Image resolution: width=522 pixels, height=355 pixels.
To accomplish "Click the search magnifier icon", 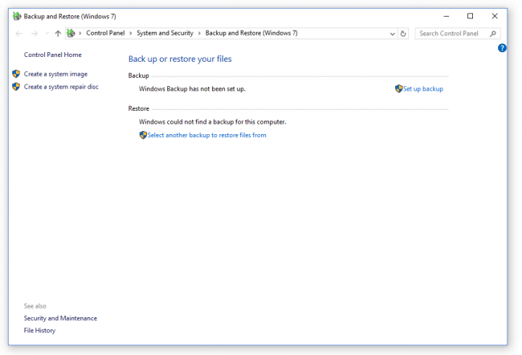I will coord(493,34).
